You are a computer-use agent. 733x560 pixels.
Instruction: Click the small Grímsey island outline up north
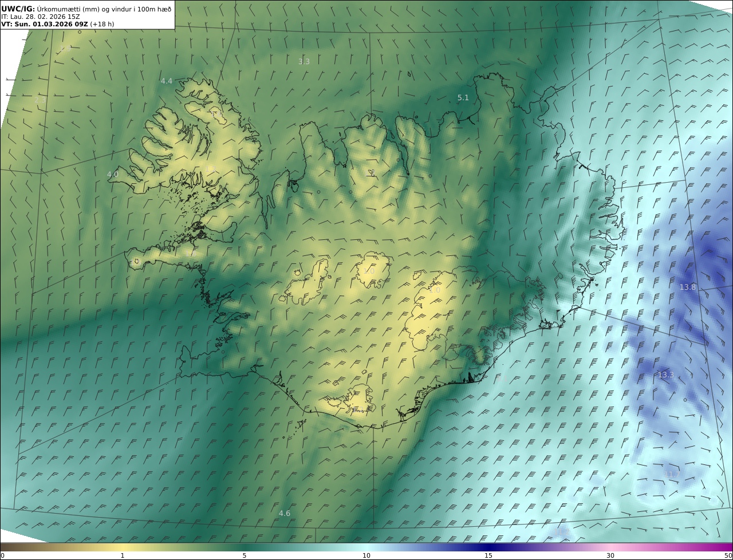coord(409,74)
